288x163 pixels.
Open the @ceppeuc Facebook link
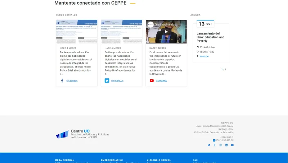(x=72, y=80)
